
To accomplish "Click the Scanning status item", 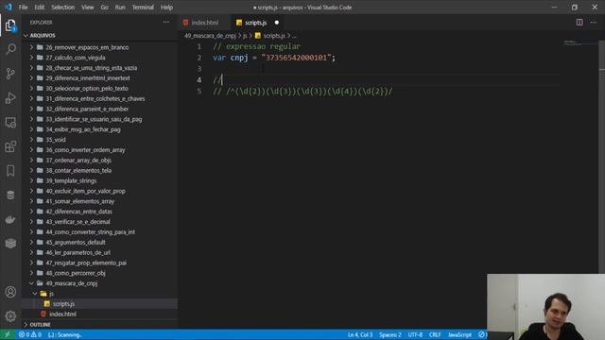I will [x=64, y=334].
